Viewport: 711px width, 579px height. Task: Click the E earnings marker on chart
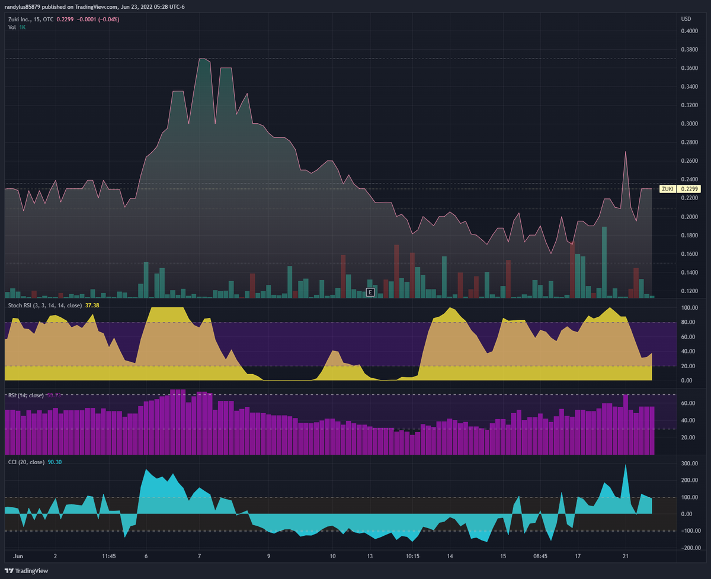(x=370, y=292)
